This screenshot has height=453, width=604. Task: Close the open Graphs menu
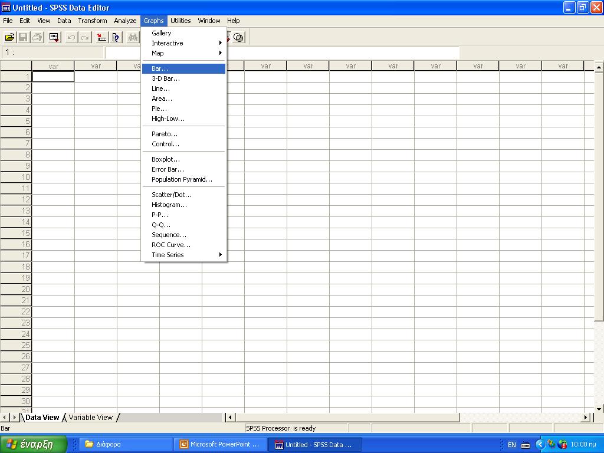(153, 21)
